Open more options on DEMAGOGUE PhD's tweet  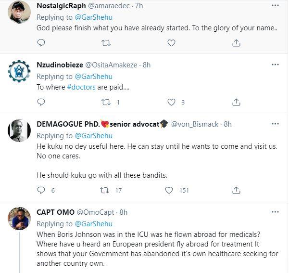(x=275, y=124)
